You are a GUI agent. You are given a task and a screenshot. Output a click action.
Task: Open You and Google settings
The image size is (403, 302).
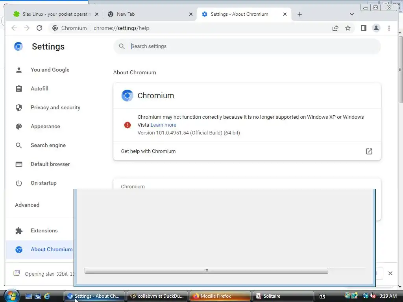click(50, 70)
